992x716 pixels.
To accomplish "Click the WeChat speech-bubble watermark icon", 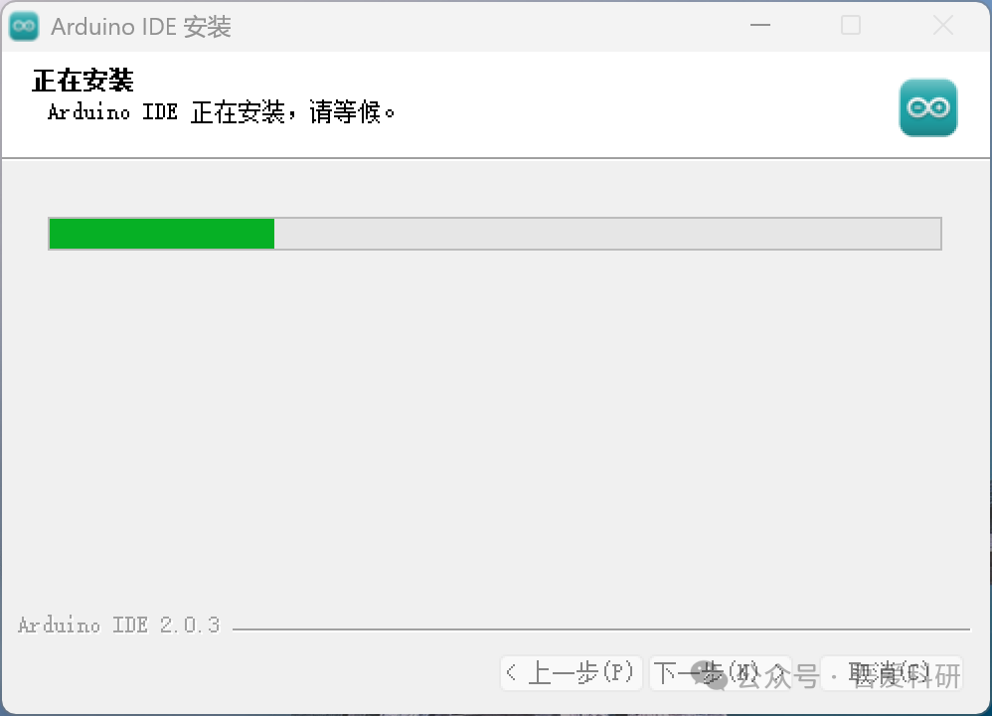I will (x=708, y=675).
